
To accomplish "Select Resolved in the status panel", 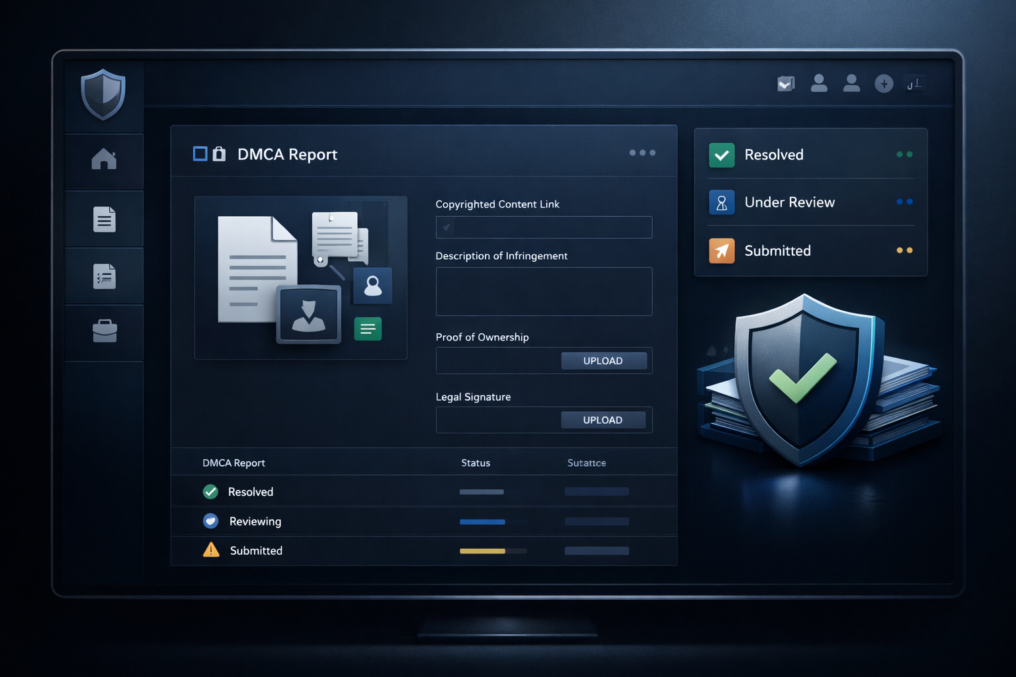I will pos(811,155).
